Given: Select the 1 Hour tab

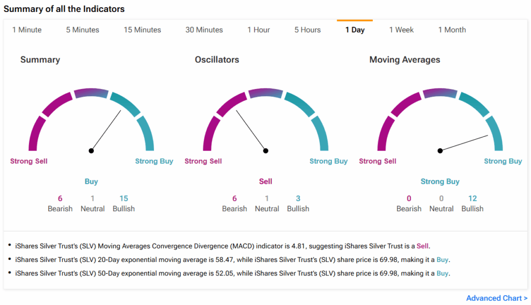Looking at the screenshot, I should tap(258, 30).
